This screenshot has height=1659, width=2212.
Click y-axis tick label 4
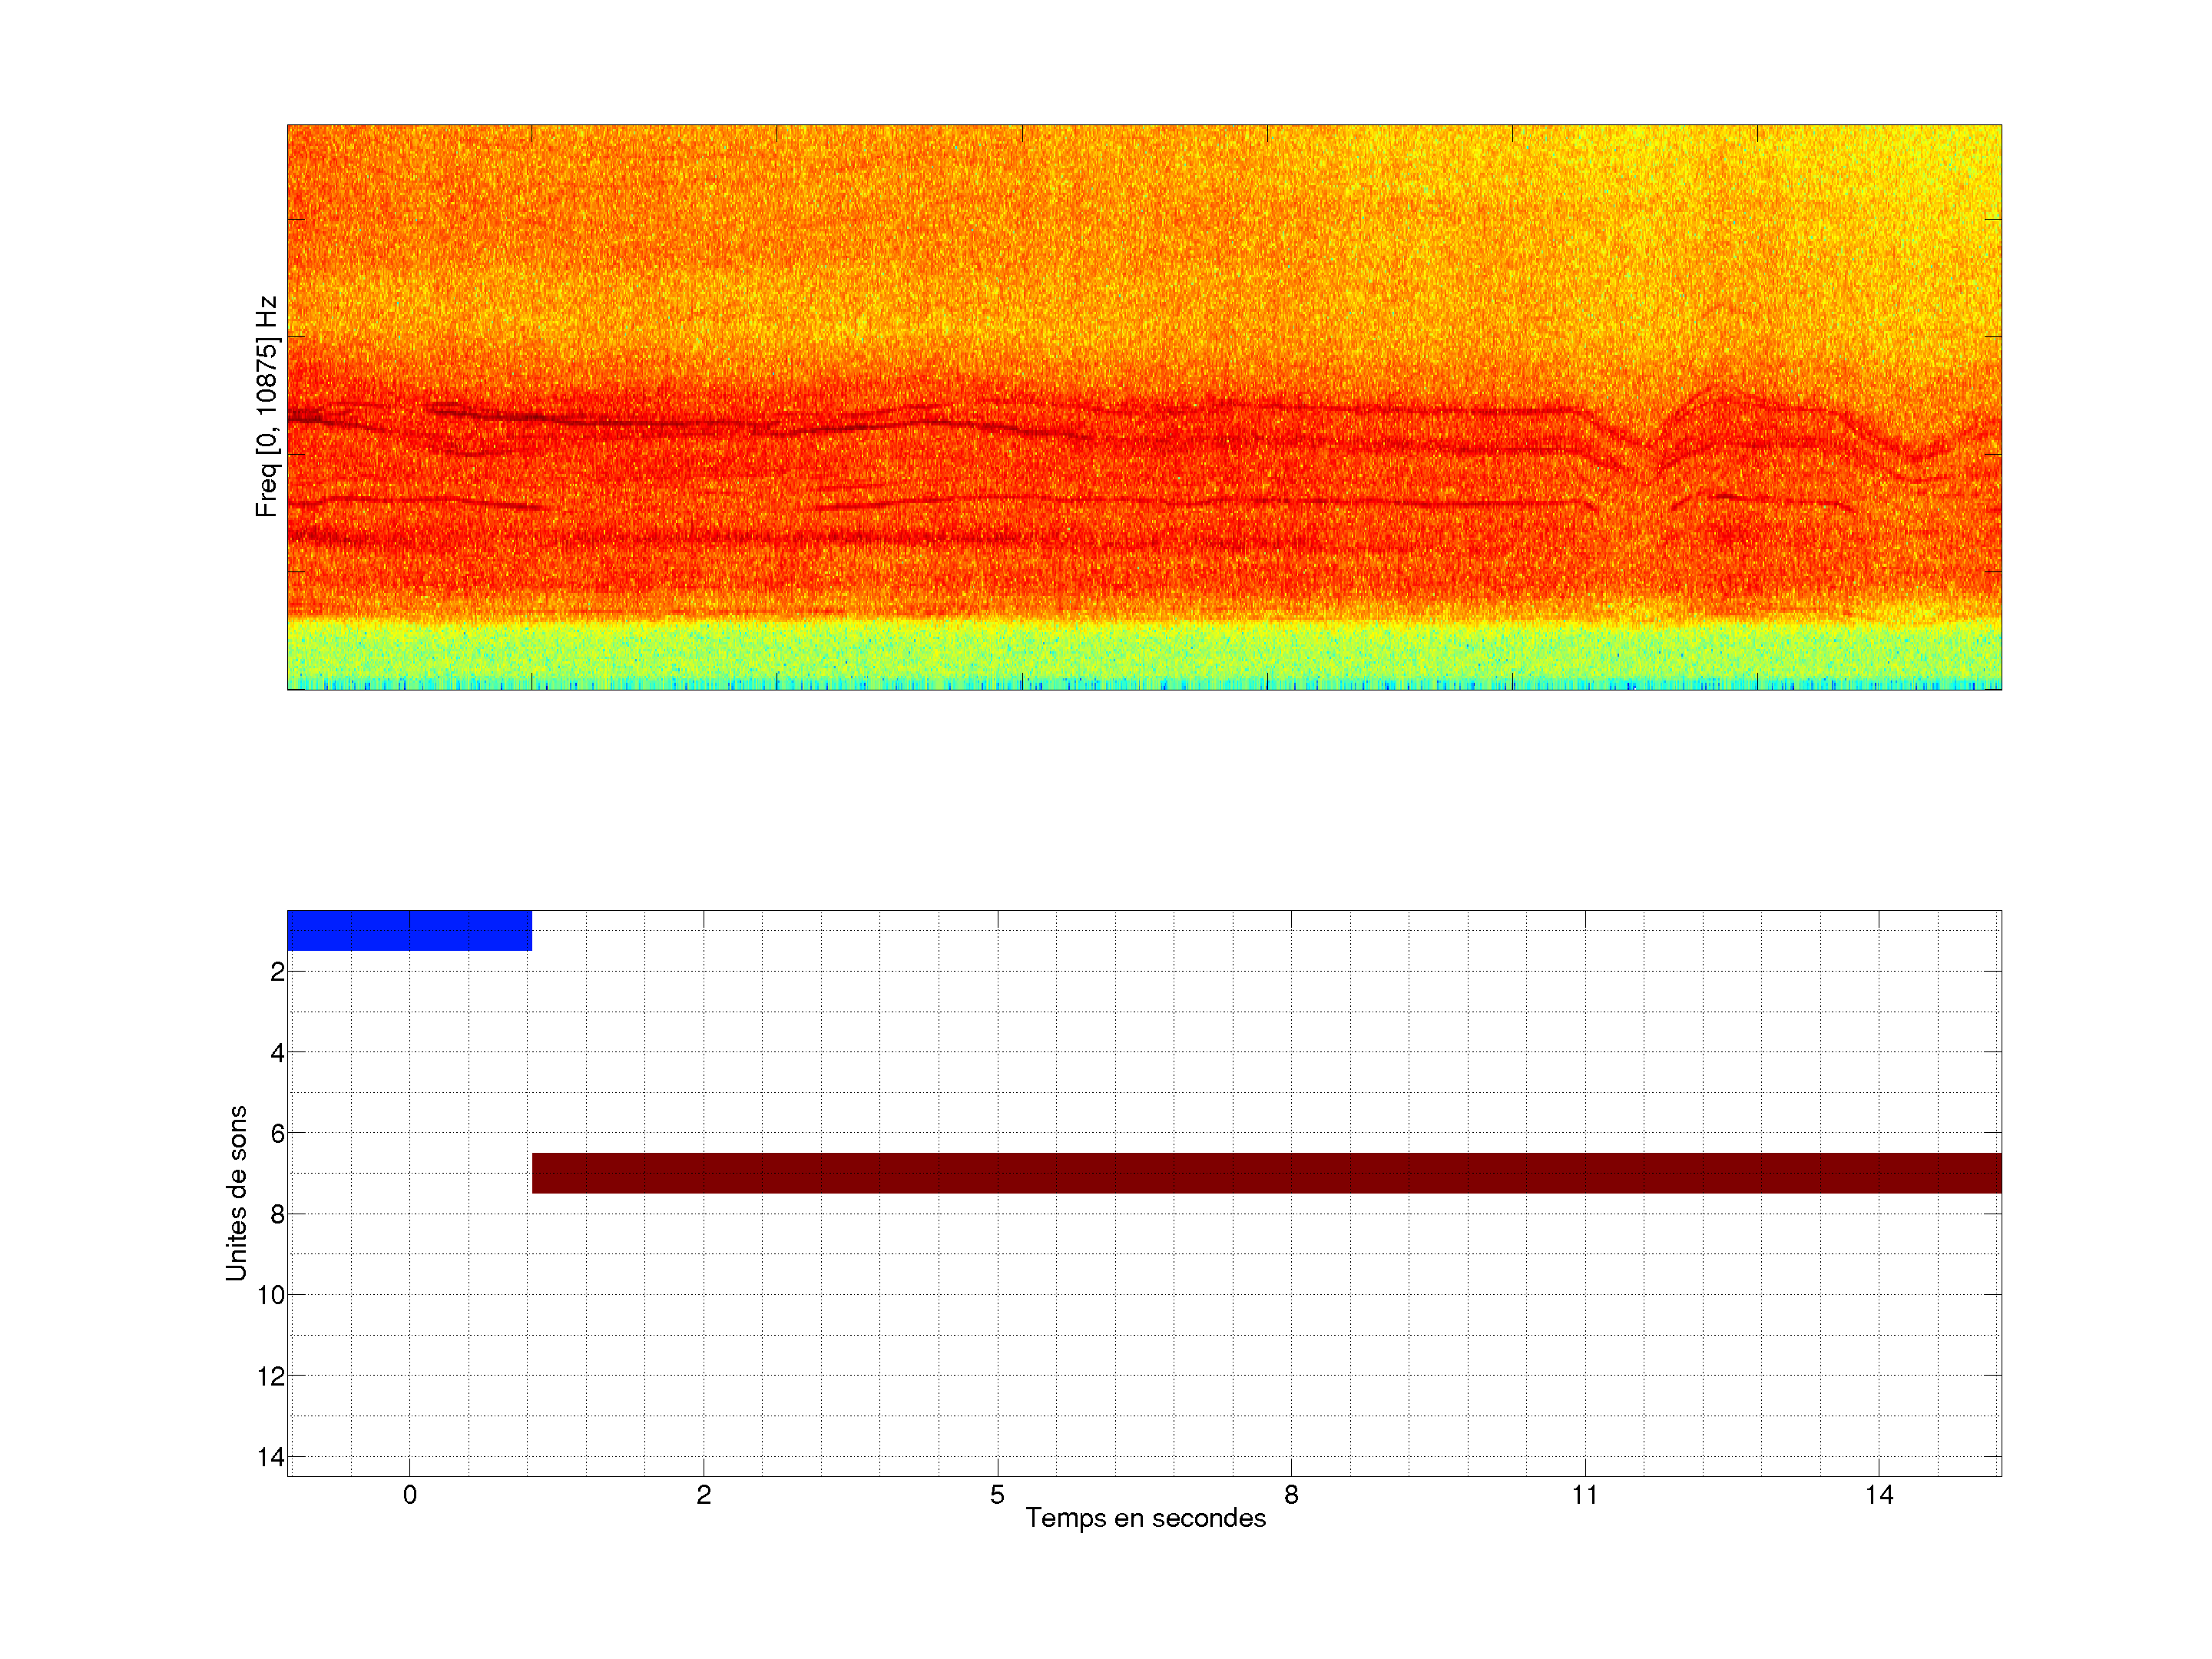pos(277,1053)
